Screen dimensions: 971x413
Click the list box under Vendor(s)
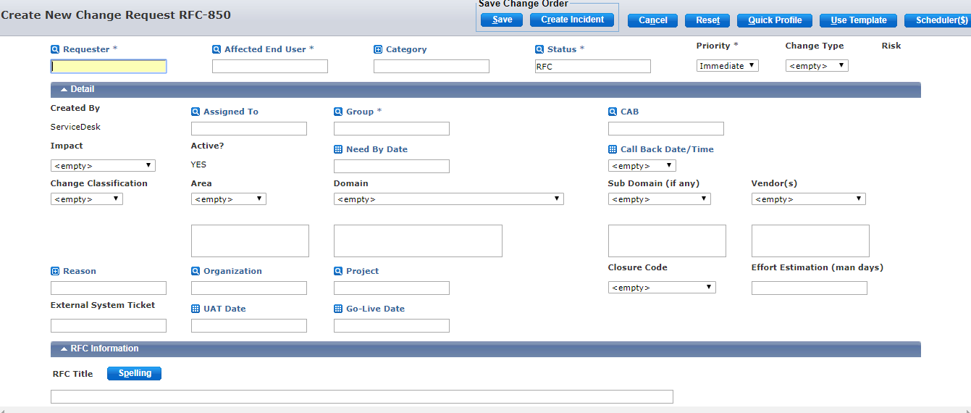(x=810, y=241)
